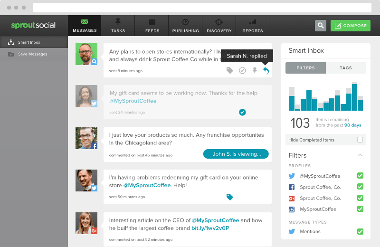
Task: Uncheck the Sprout Coffee, Co. Facebook profile
Action: point(360,187)
